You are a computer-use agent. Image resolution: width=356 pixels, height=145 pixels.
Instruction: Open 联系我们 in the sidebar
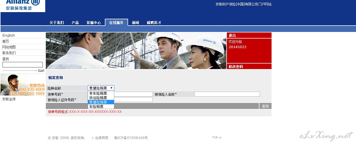(9, 53)
